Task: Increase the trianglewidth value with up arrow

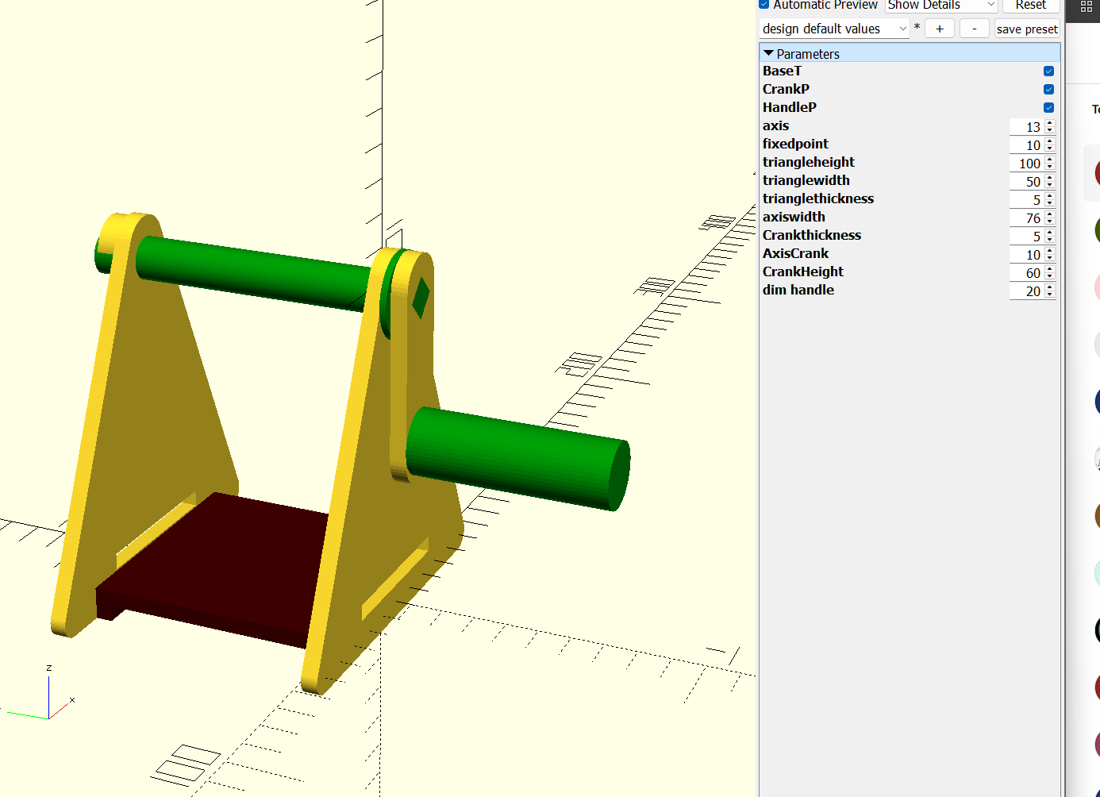Action: 1050,178
